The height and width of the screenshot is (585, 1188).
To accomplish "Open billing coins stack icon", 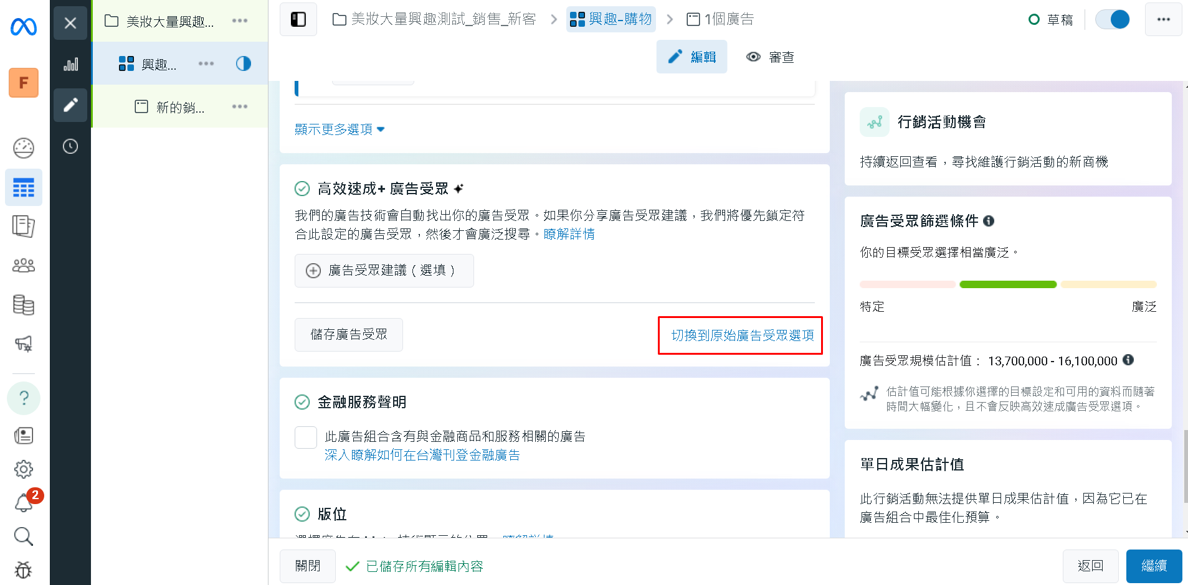I will tap(24, 305).
